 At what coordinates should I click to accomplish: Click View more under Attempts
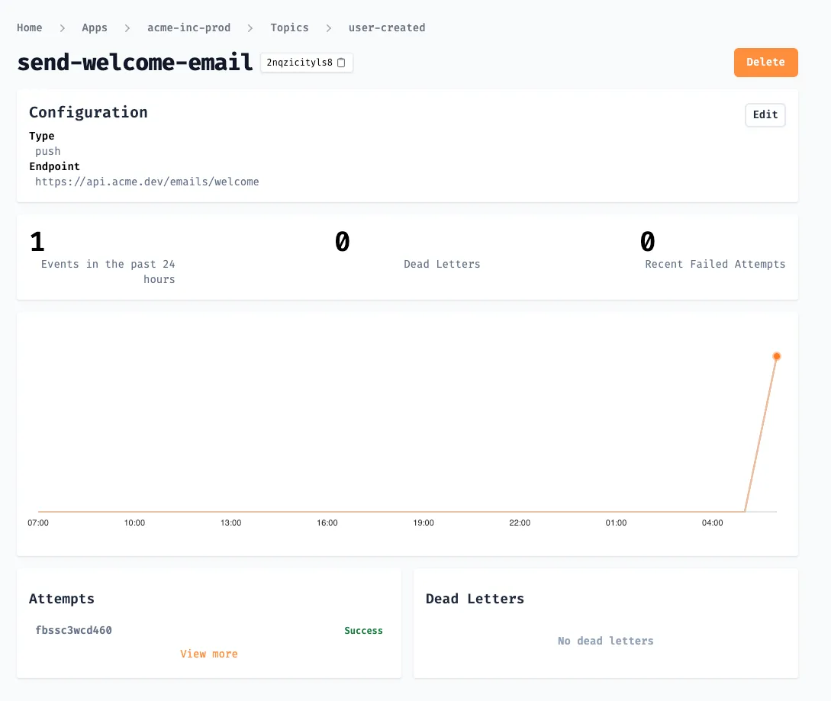(x=208, y=654)
